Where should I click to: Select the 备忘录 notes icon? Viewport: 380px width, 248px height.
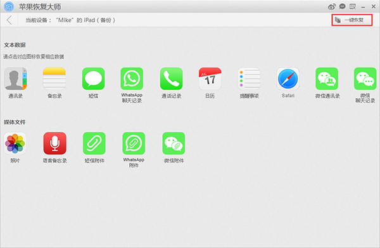click(54, 78)
